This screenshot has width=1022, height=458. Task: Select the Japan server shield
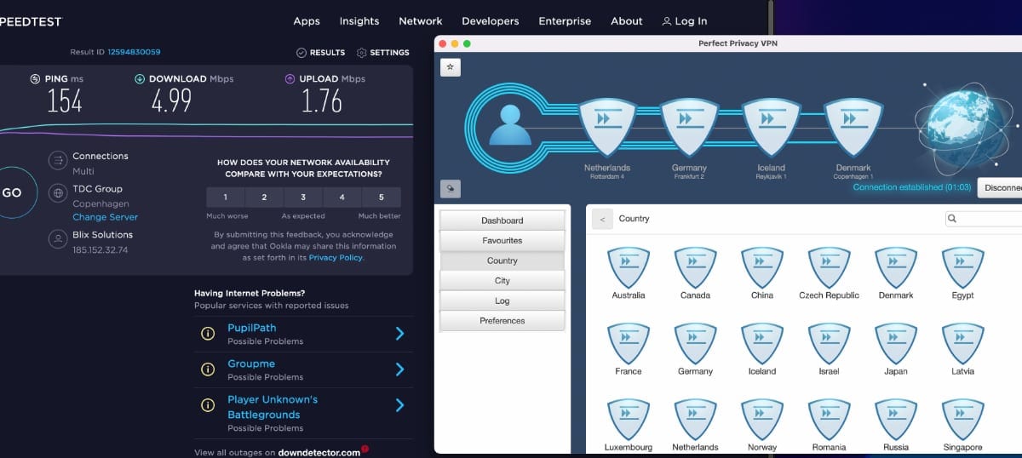(896, 344)
